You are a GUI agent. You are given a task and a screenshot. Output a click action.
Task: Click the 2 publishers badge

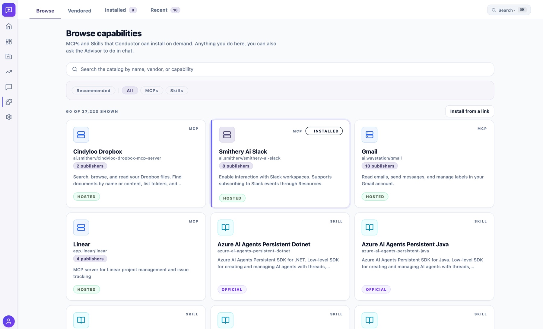point(90,166)
